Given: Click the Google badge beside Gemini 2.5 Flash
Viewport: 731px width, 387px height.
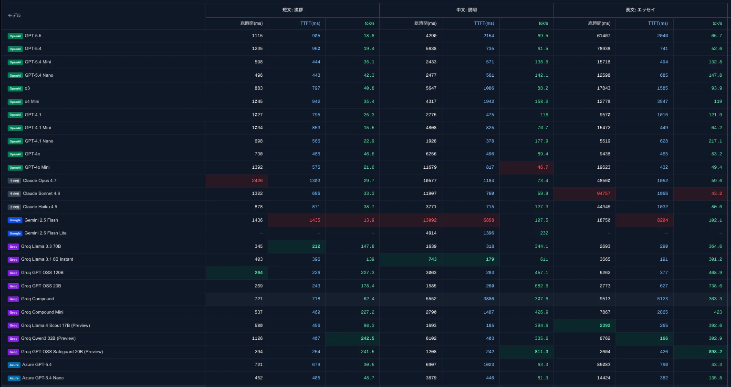Looking at the screenshot, I should click(x=15, y=220).
